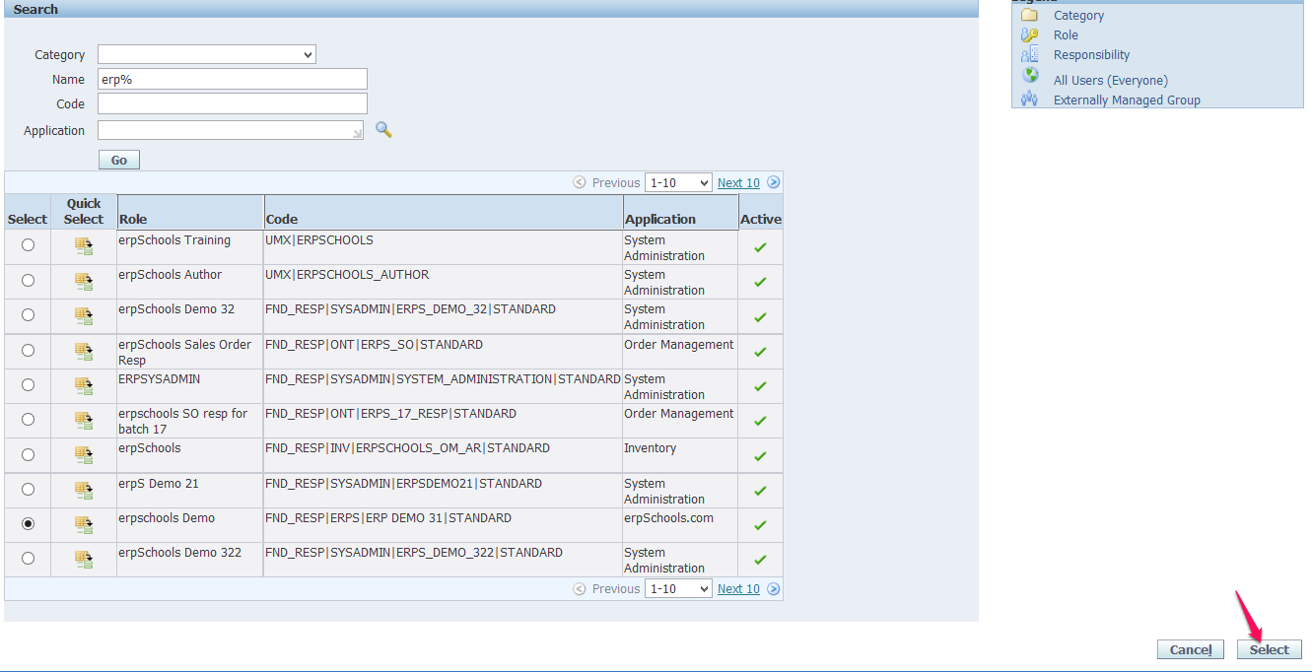Image resolution: width=1312 pixels, height=672 pixels.
Task: Click the Category folder legend icon
Action: click(1029, 15)
